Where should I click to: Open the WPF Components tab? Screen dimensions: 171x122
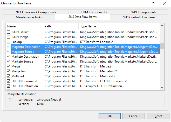click(143, 12)
